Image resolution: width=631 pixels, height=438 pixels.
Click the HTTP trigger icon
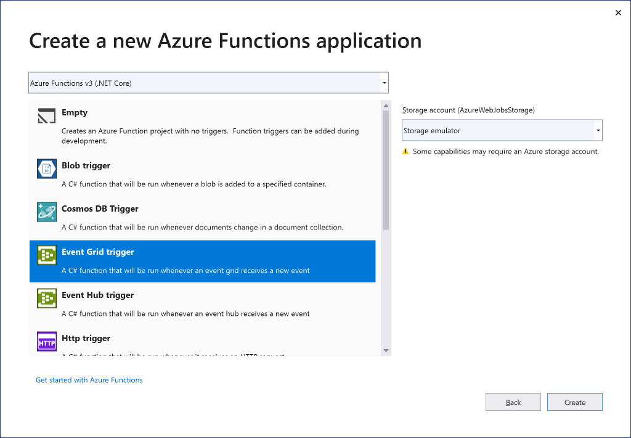(x=47, y=342)
